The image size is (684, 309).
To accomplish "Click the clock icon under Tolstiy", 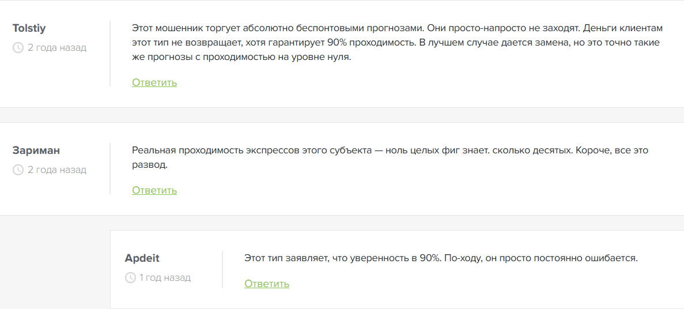I will 18,47.
